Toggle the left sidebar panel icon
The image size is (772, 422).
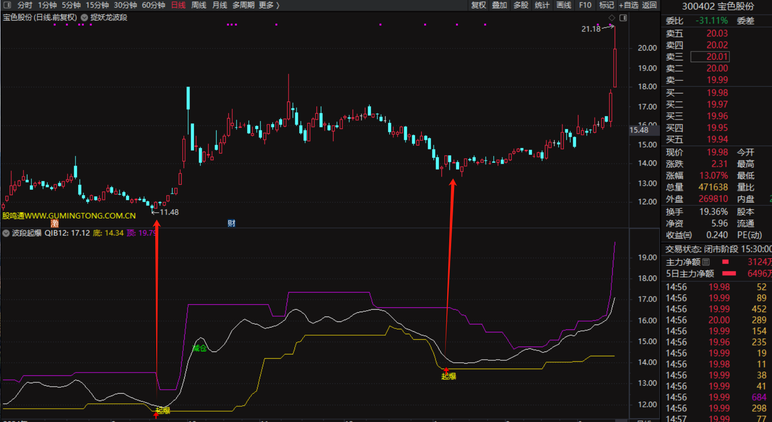7,5
